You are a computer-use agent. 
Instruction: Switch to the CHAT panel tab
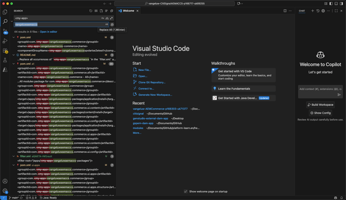[302, 11]
